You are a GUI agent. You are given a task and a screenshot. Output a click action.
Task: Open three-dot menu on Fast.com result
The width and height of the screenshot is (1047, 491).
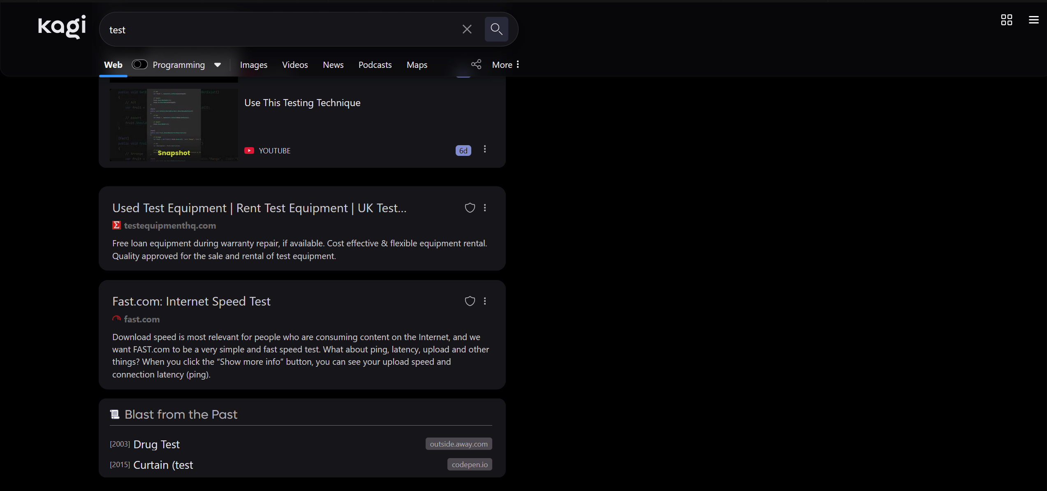point(485,301)
